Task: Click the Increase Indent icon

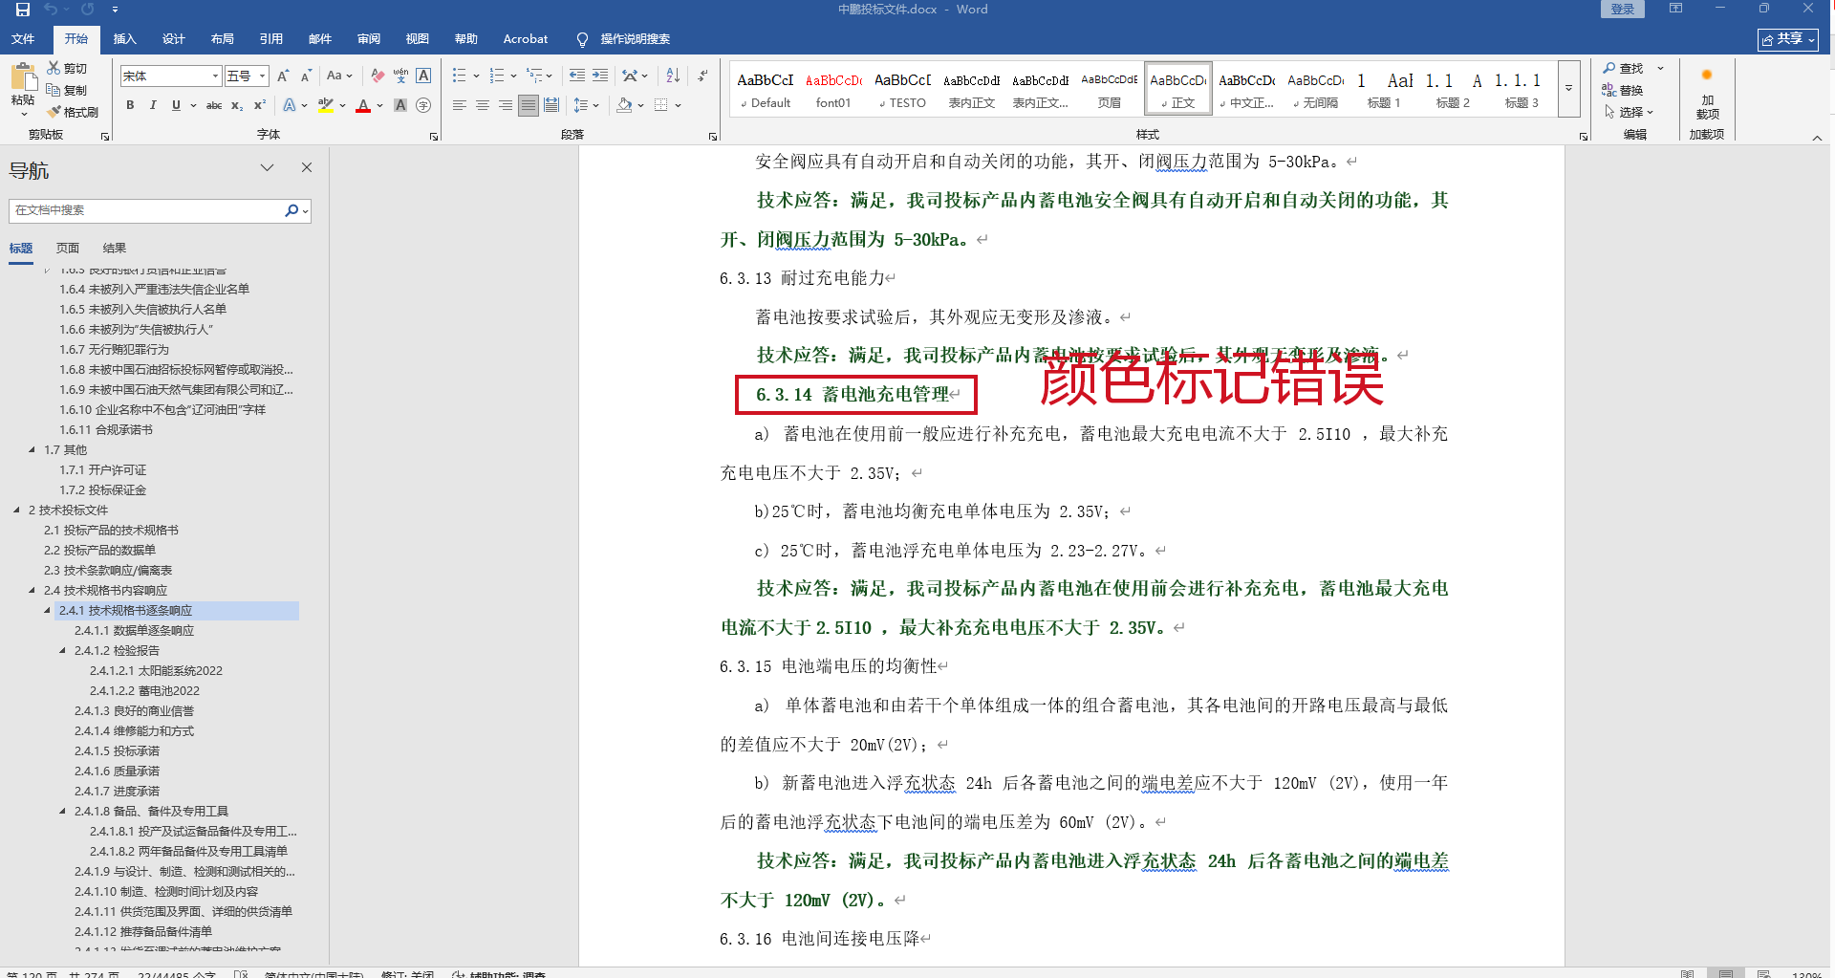Action: point(600,76)
